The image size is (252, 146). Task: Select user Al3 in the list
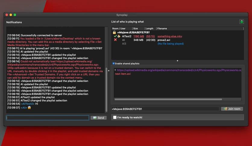124,43
